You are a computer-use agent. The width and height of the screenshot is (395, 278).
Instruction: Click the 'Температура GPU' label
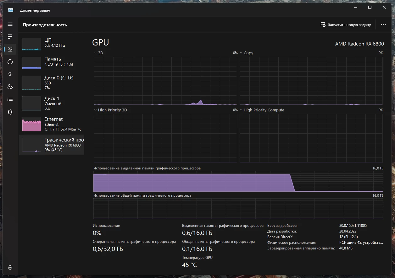tap(197, 258)
